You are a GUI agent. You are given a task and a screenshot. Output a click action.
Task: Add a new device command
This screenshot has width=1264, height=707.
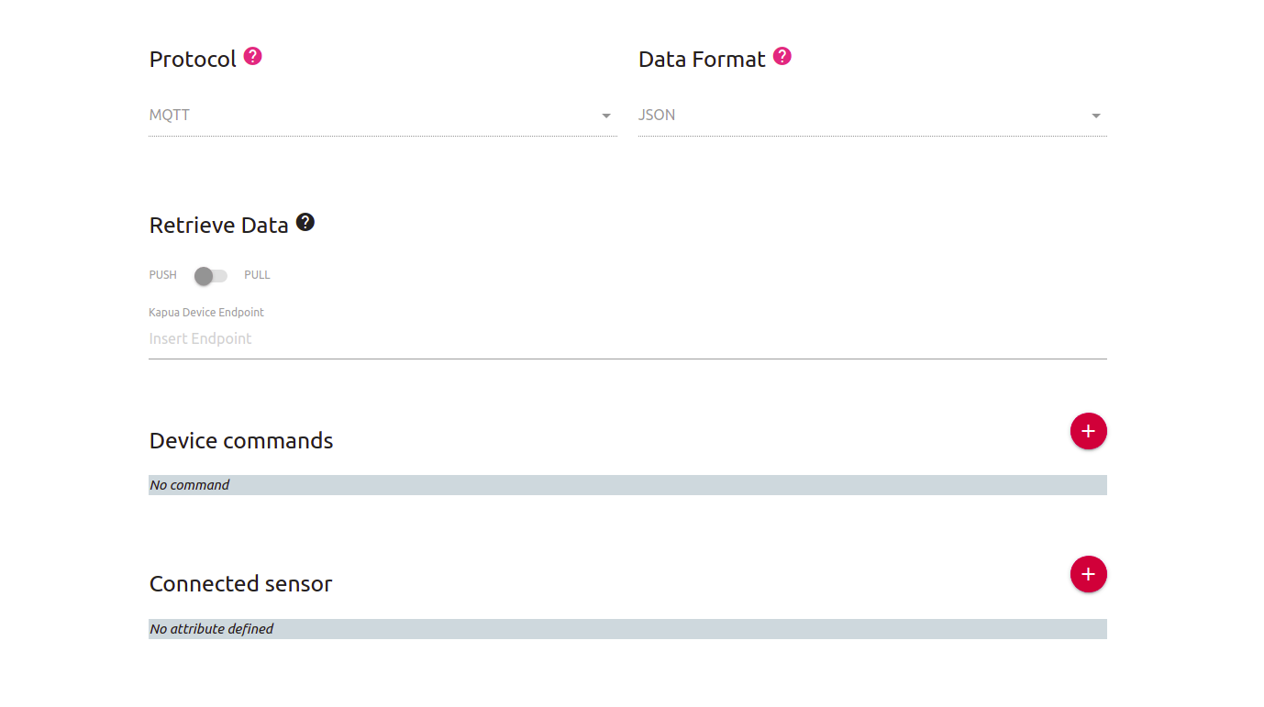tap(1088, 431)
